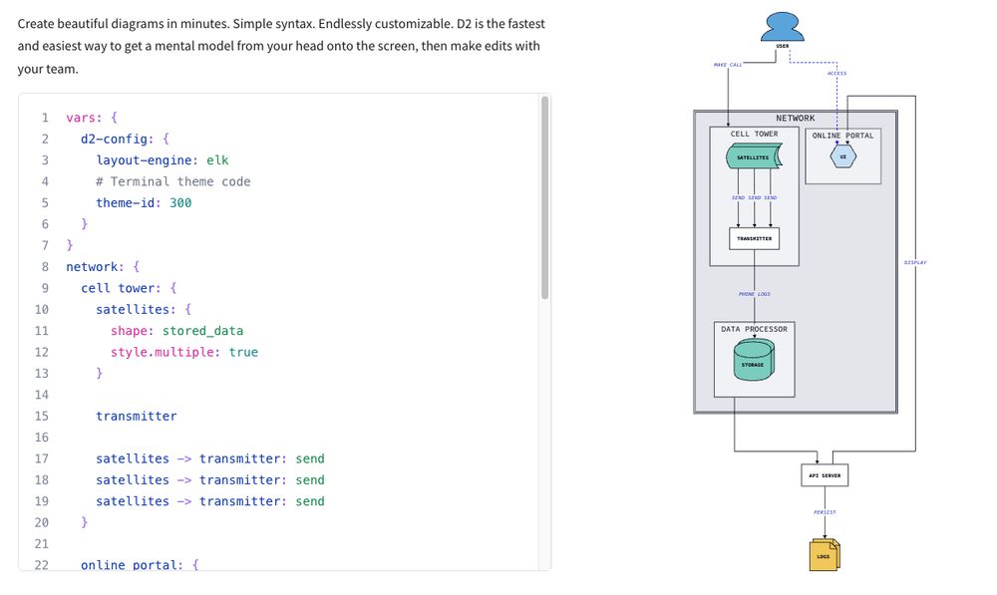Click the code editor scrollbar thumb
The image size is (997, 595).
tap(544, 197)
